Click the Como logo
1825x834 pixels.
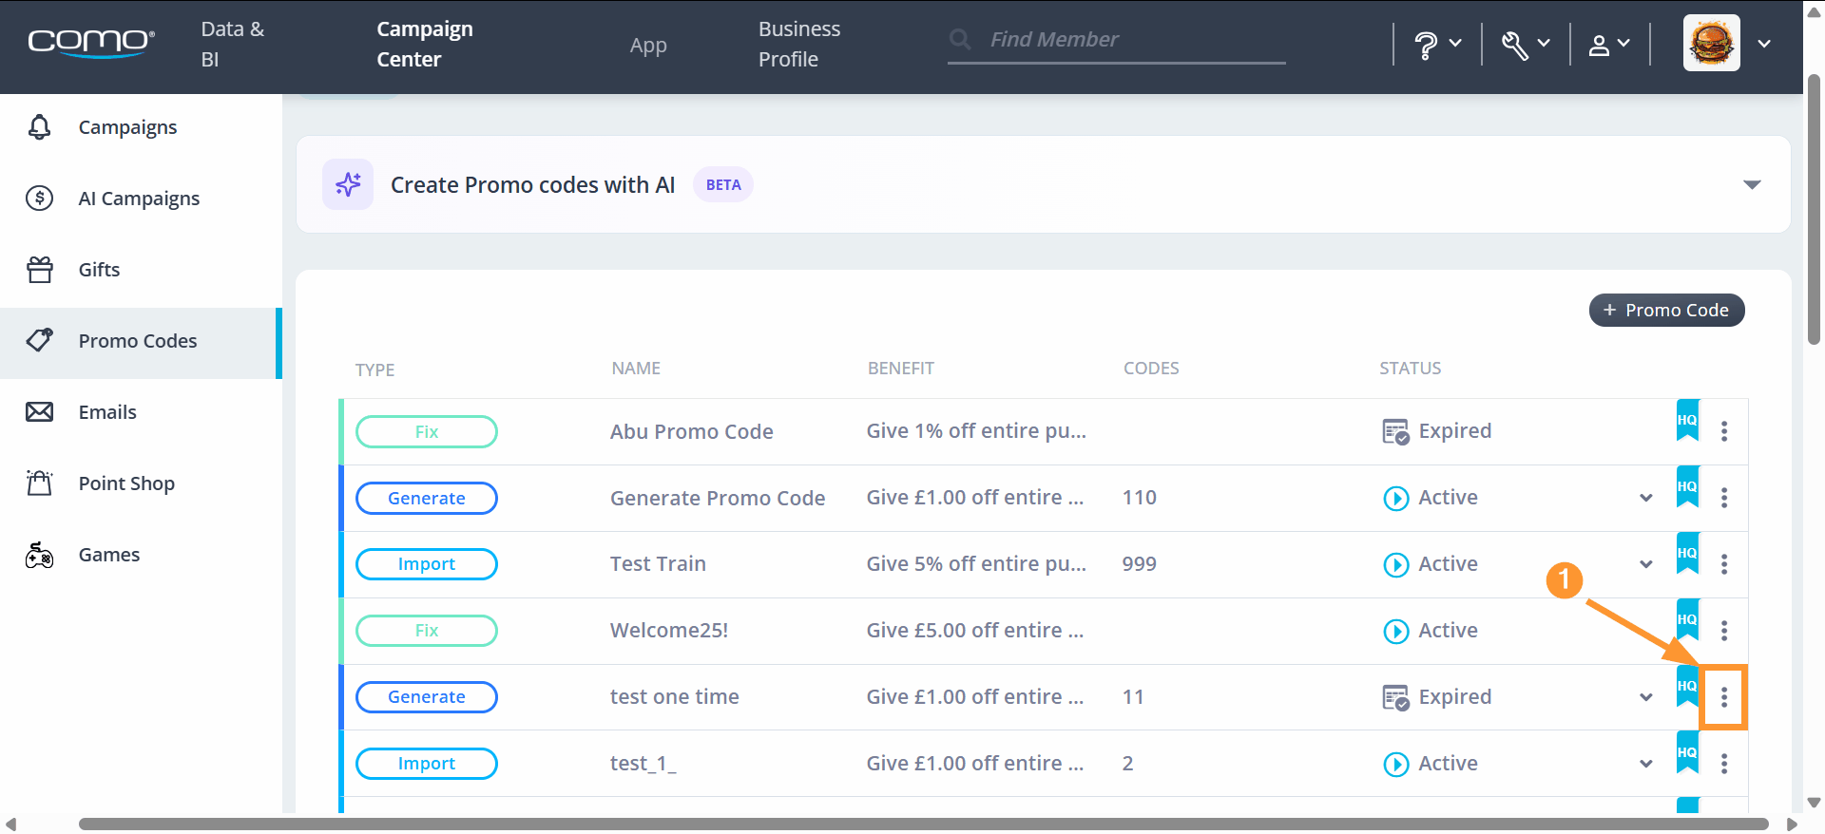pyautogui.click(x=91, y=43)
